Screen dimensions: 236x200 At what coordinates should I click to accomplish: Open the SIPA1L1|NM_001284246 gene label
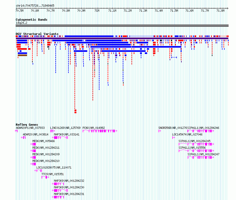click(x=203, y=128)
